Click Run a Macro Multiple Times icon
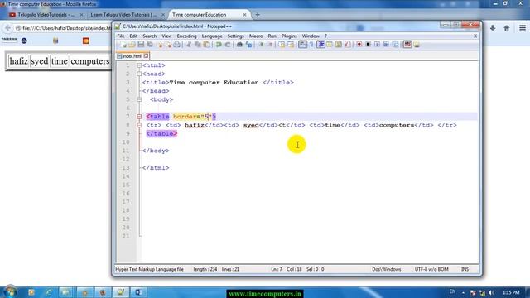Image resolution: width=530 pixels, height=298 pixels. pos(386,45)
